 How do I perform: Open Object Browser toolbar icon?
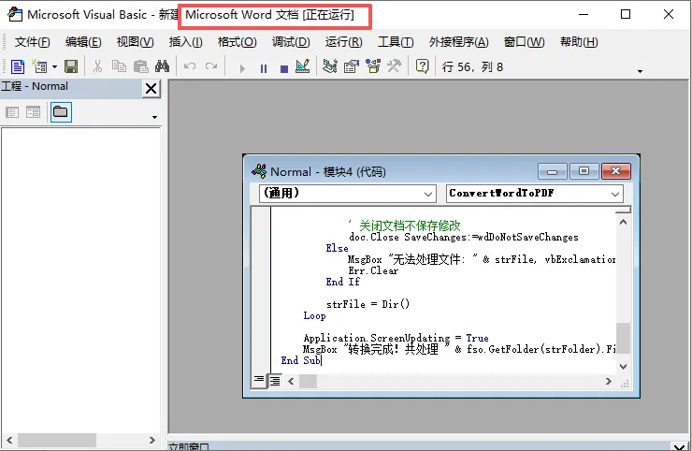coord(373,66)
